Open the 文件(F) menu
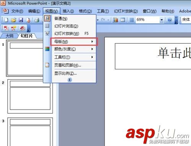 pyautogui.click(x=17, y=11)
